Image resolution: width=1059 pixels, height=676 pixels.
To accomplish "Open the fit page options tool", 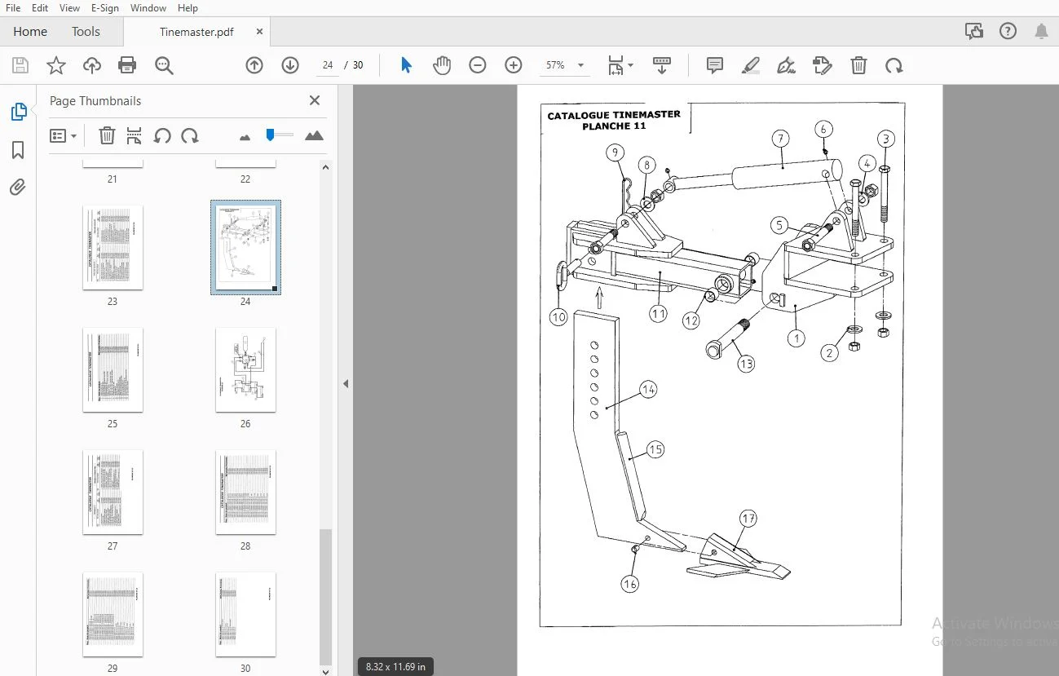I will (x=620, y=65).
